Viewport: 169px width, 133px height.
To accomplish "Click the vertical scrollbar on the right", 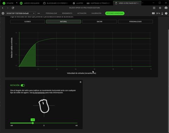I will pos(168,81).
